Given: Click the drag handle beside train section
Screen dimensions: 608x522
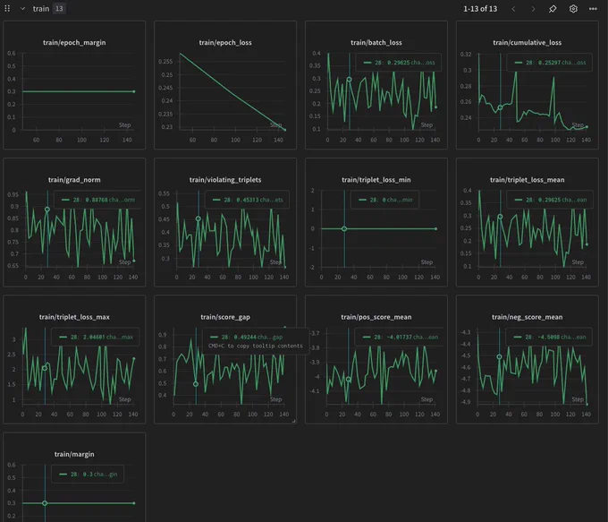Looking at the screenshot, I should (x=7, y=9).
